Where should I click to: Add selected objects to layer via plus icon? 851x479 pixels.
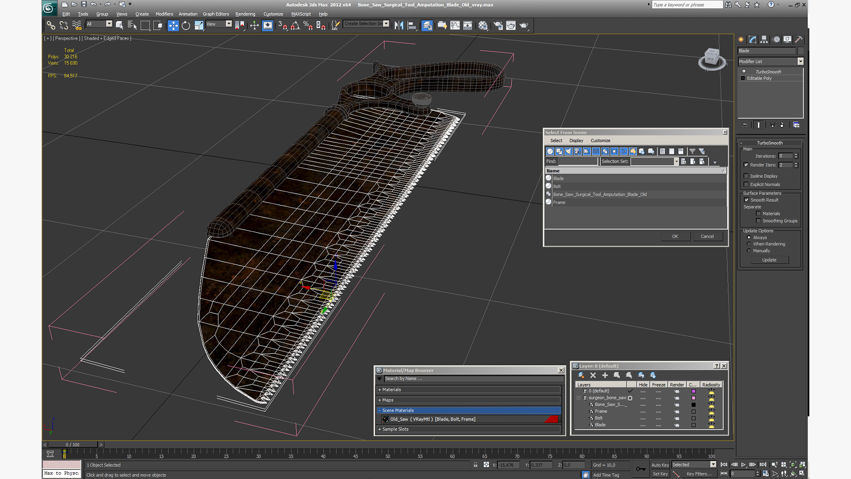tap(605, 375)
